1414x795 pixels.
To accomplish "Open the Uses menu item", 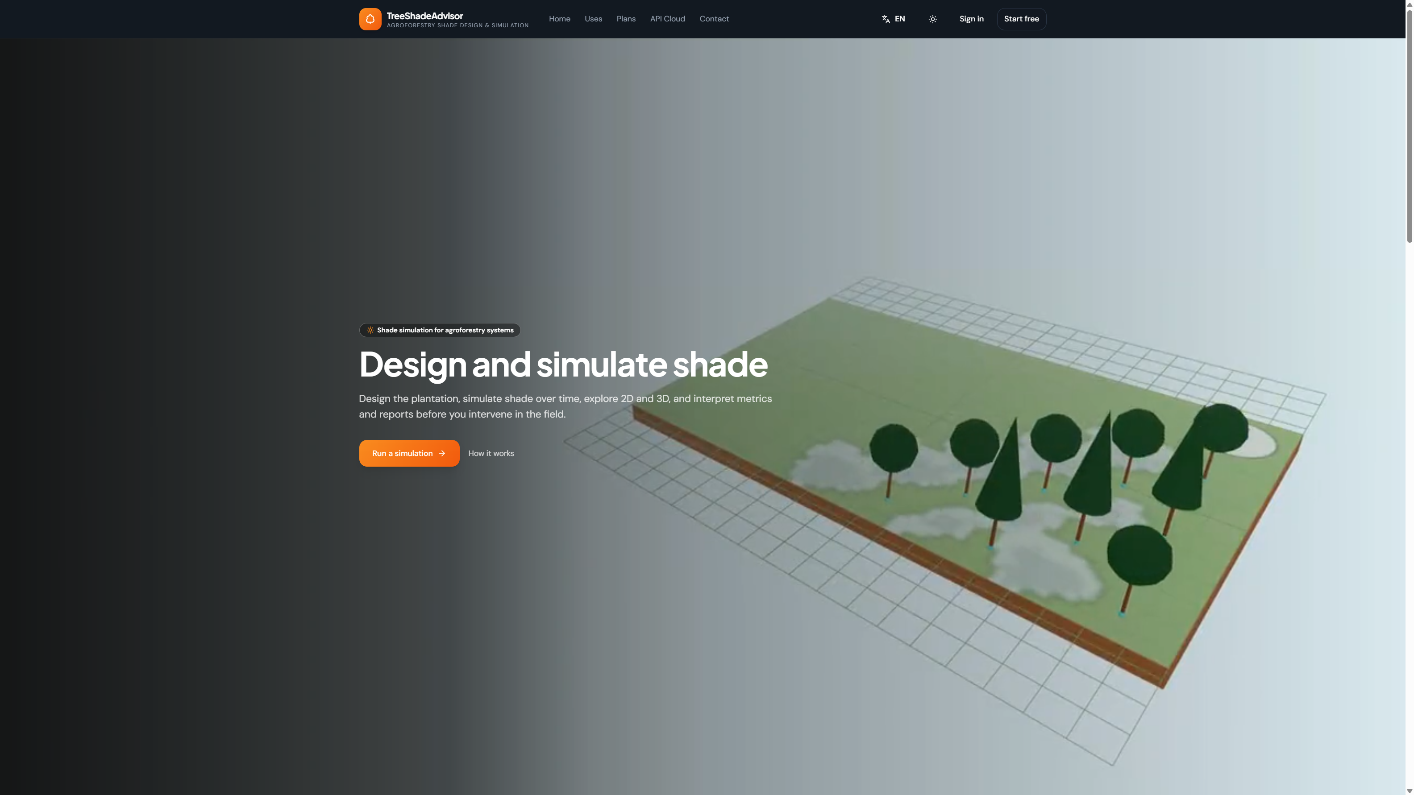I will 593,19.
